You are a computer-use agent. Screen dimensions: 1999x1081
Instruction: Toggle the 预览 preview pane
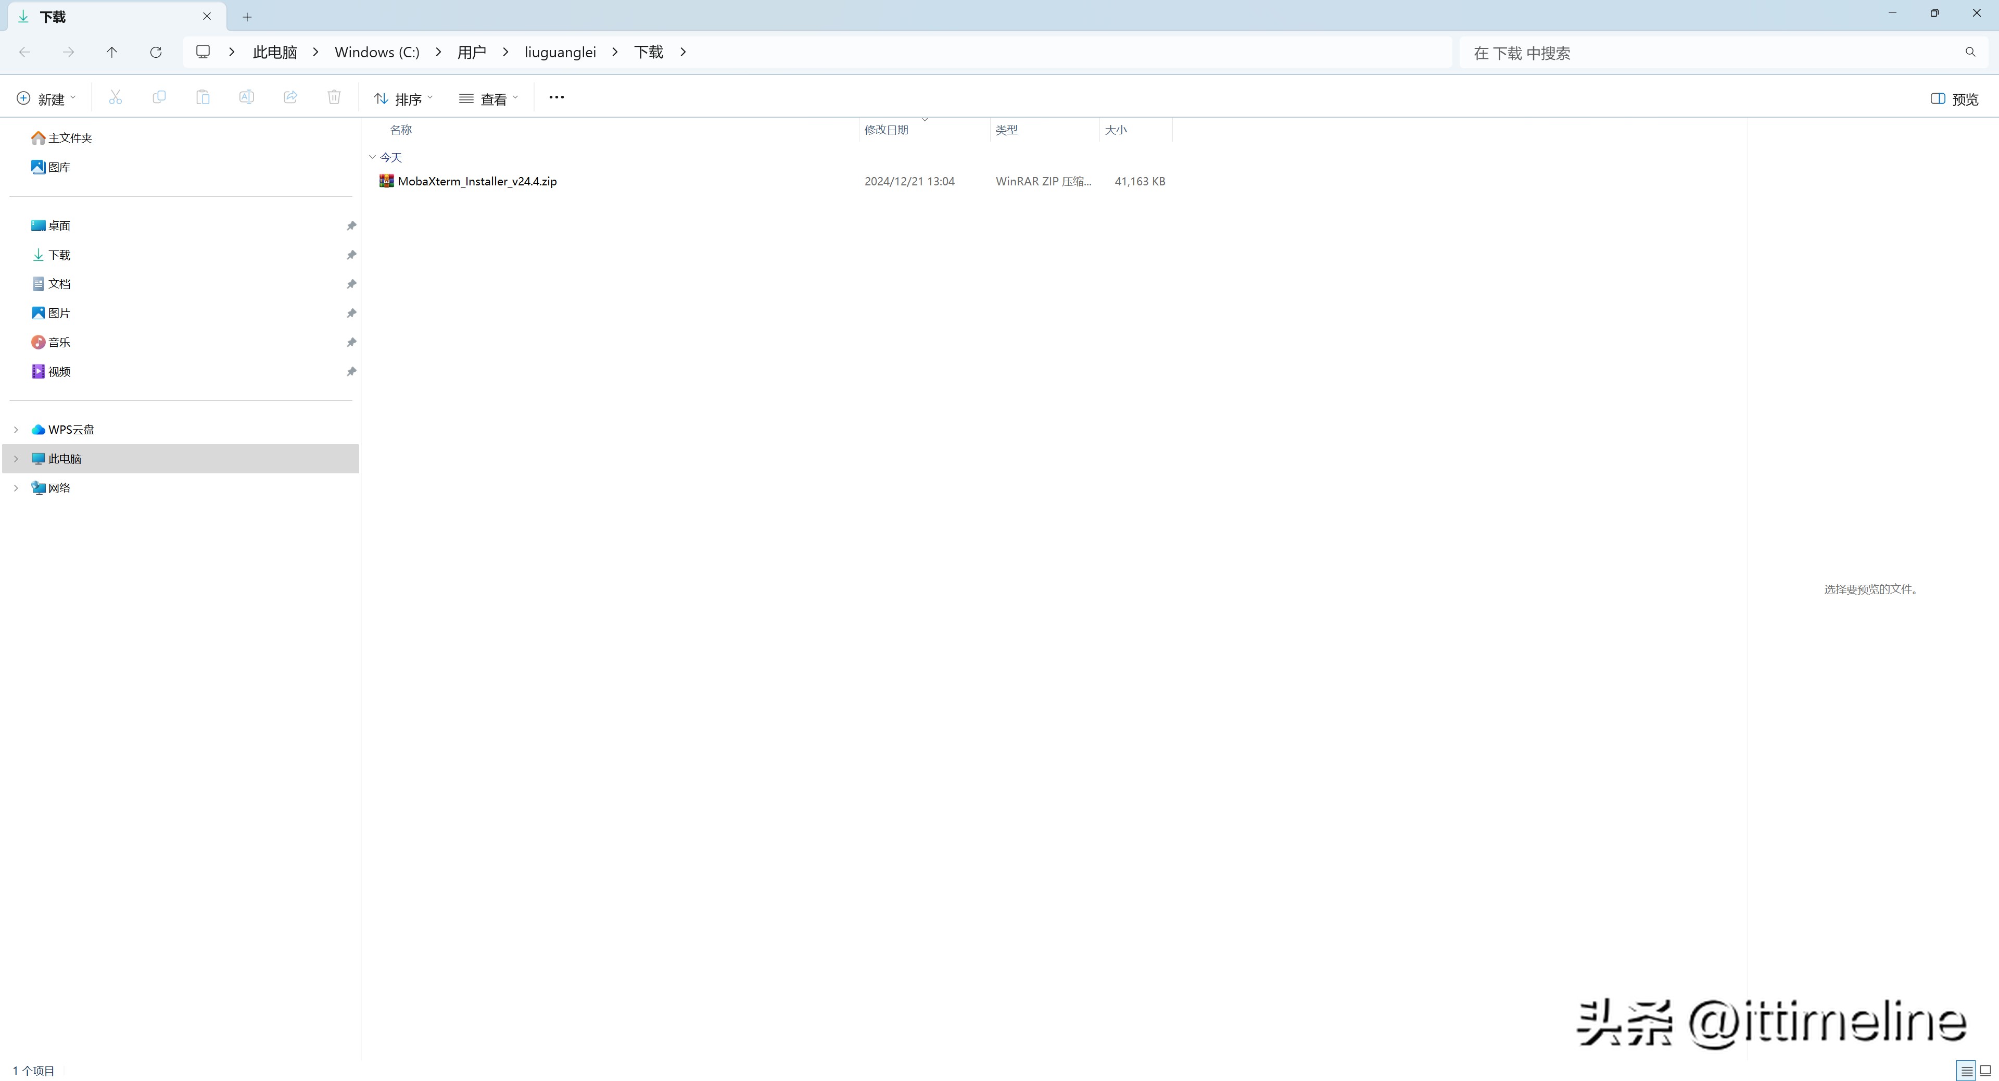click(x=1954, y=98)
